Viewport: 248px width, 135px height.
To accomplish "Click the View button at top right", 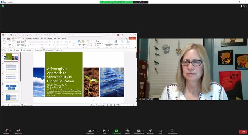I will pyautogui.click(x=244, y=6).
